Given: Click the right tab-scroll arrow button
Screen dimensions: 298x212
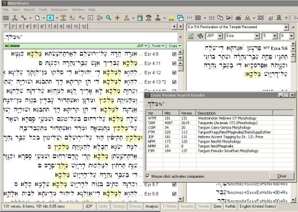Looking at the screenshot, I should 181,26.
